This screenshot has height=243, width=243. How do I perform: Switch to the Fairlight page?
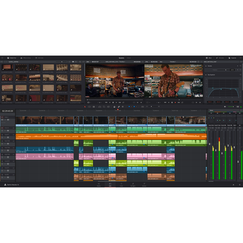click(133, 185)
